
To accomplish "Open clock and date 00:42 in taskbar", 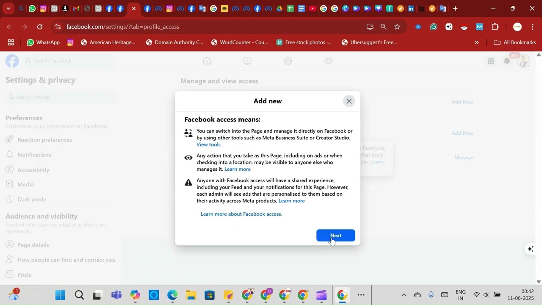I will [521, 295].
